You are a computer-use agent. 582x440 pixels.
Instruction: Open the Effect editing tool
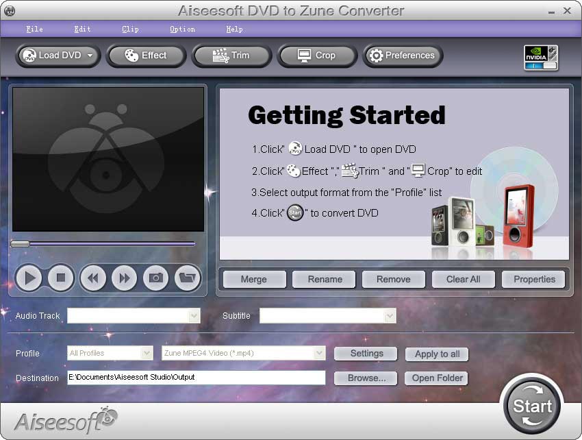146,56
